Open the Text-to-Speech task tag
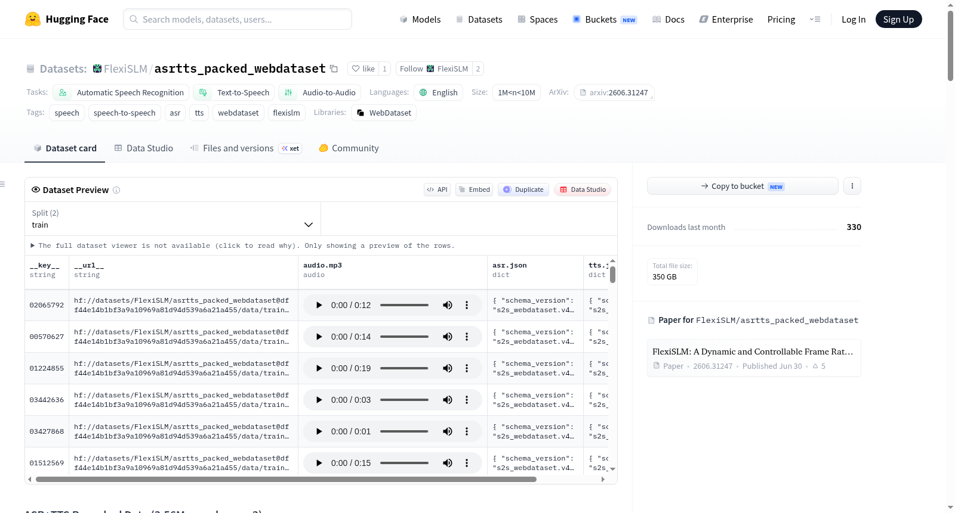 point(234,92)
